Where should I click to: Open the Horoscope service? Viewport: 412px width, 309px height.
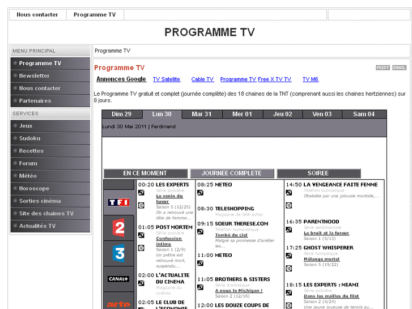(x=50, y=189)
